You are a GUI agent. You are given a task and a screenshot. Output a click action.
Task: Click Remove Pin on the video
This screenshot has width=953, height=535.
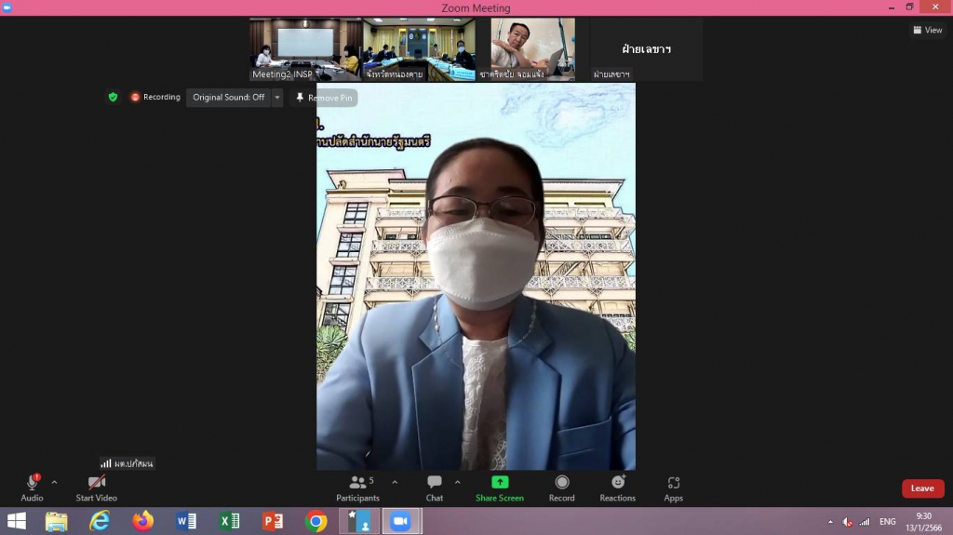(x=324, y=98)
